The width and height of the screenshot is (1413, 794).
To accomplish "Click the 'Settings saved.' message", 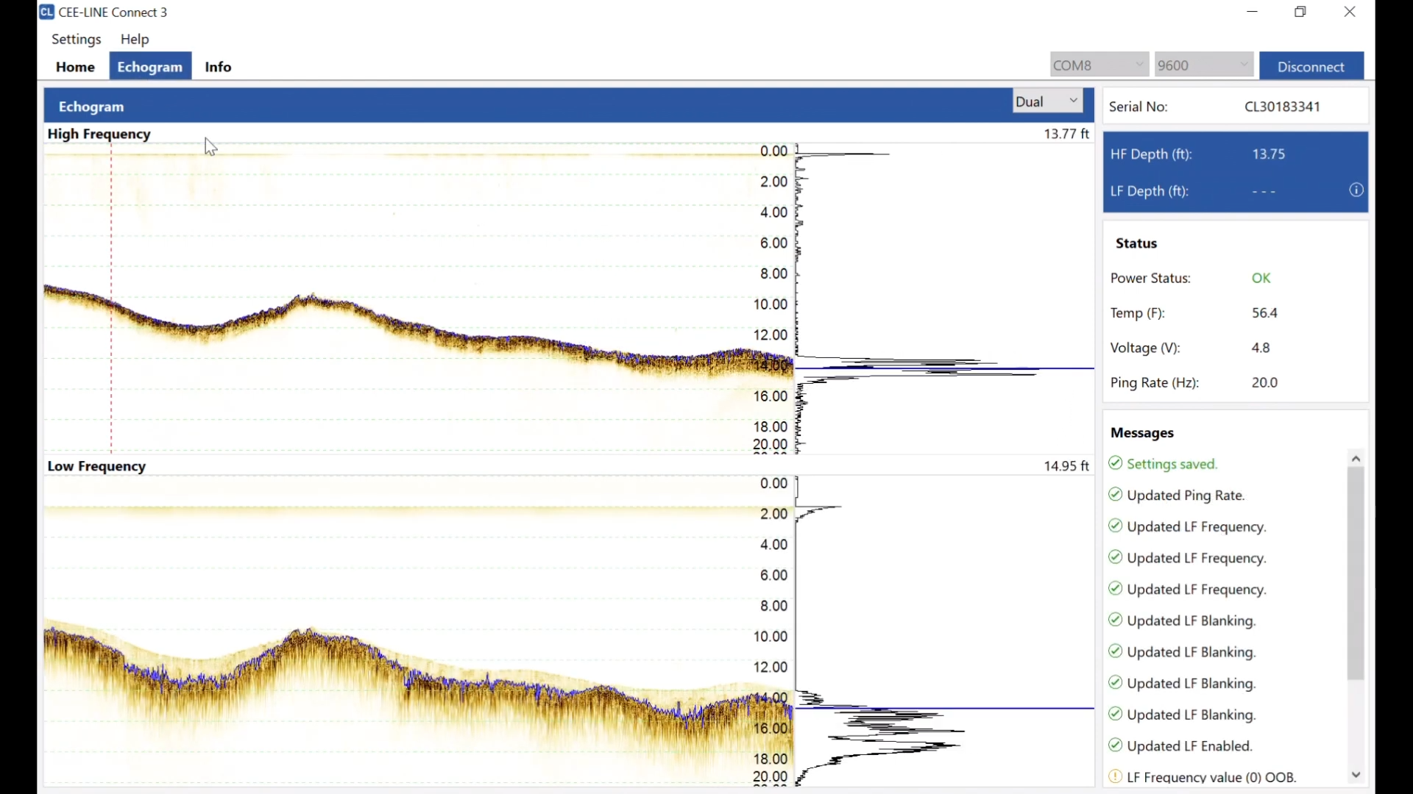I will click(1173, 465).
